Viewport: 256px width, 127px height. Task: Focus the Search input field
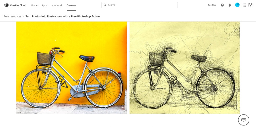coord(140,5)
